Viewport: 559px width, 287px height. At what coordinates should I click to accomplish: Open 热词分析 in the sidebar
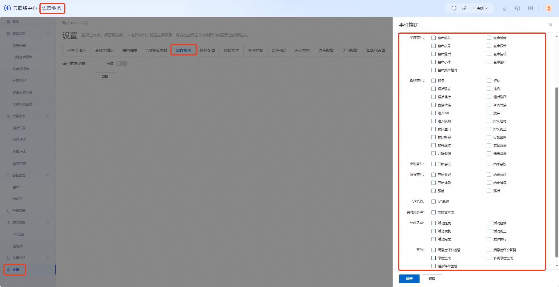point(19,81)
